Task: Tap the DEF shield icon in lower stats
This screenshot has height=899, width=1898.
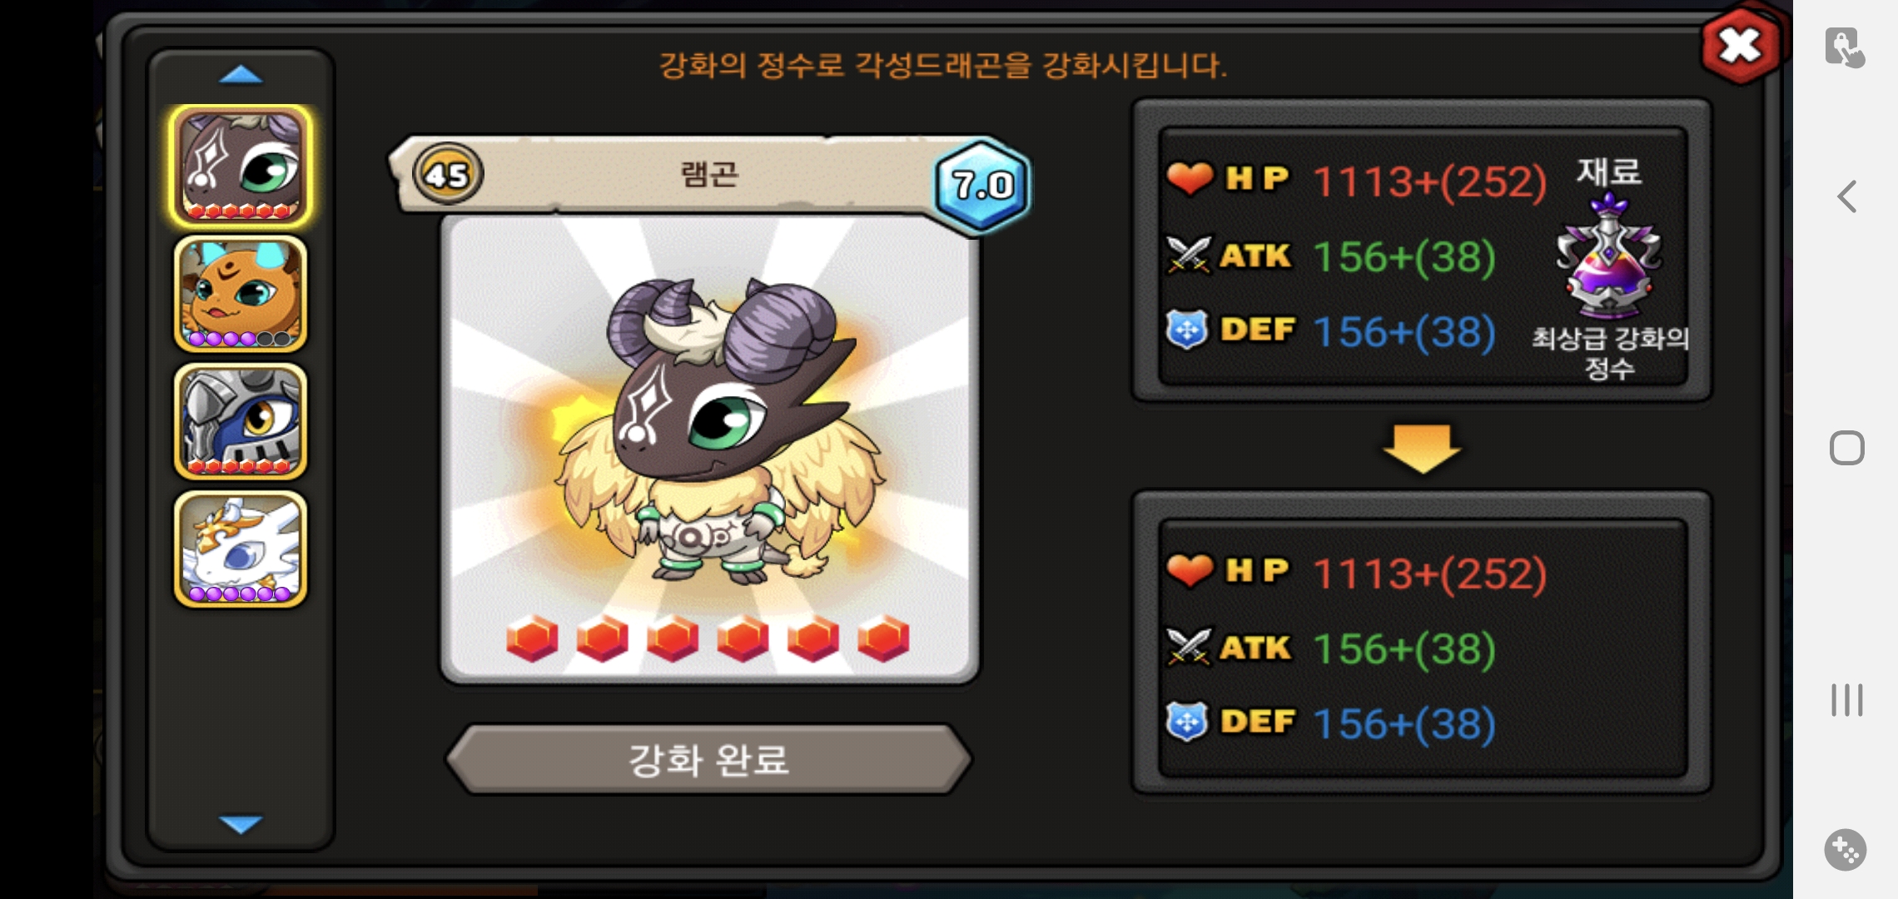Action: point(1187,722)
